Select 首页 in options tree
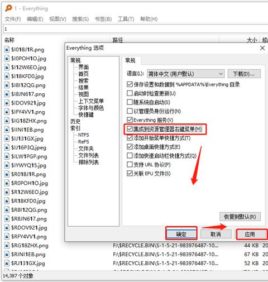 (83, 74)
